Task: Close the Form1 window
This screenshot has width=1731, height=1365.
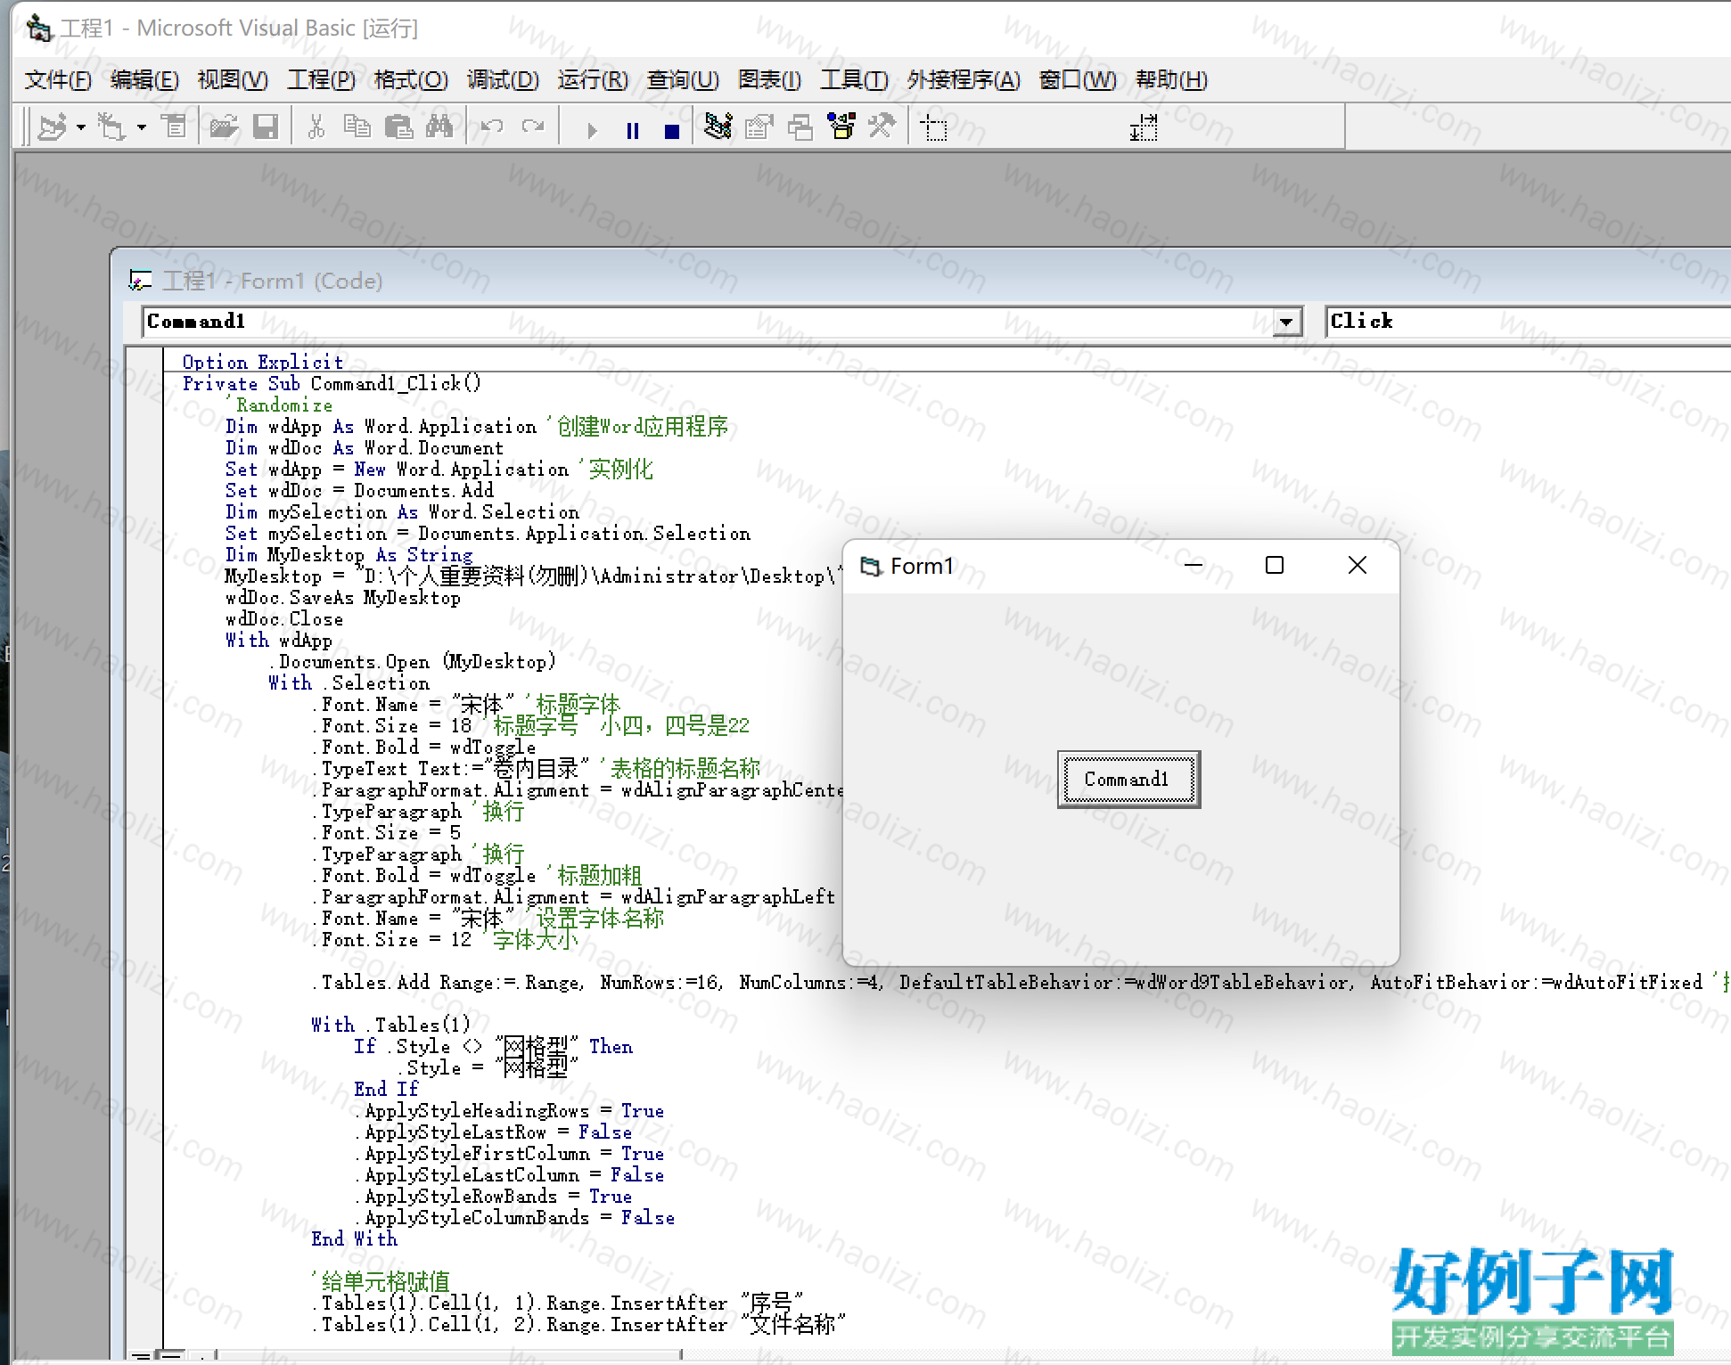Action: [1357, 565]
